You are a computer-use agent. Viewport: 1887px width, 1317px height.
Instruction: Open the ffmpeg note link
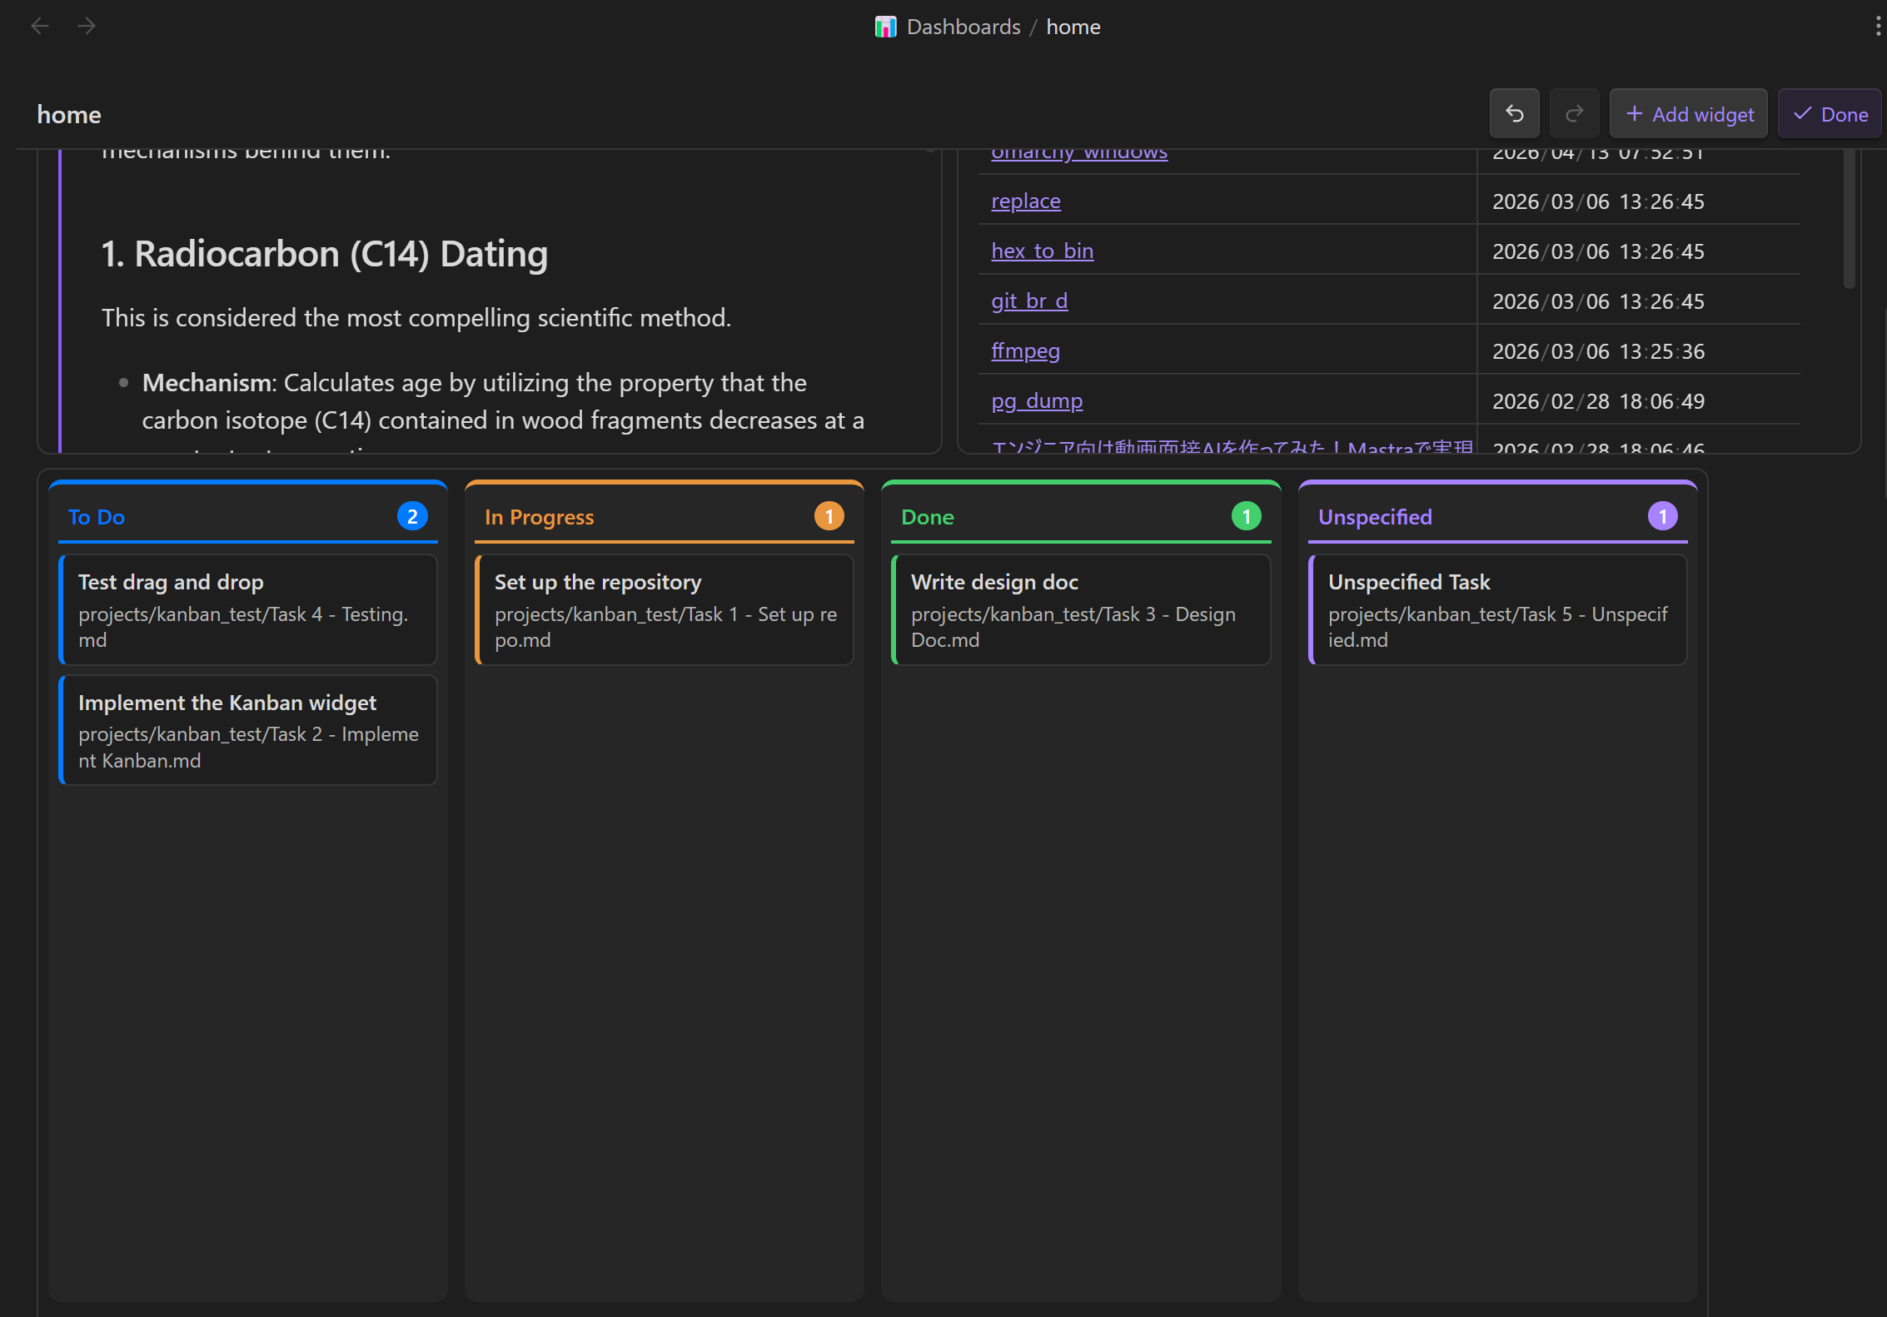[x=1025, y=351]
